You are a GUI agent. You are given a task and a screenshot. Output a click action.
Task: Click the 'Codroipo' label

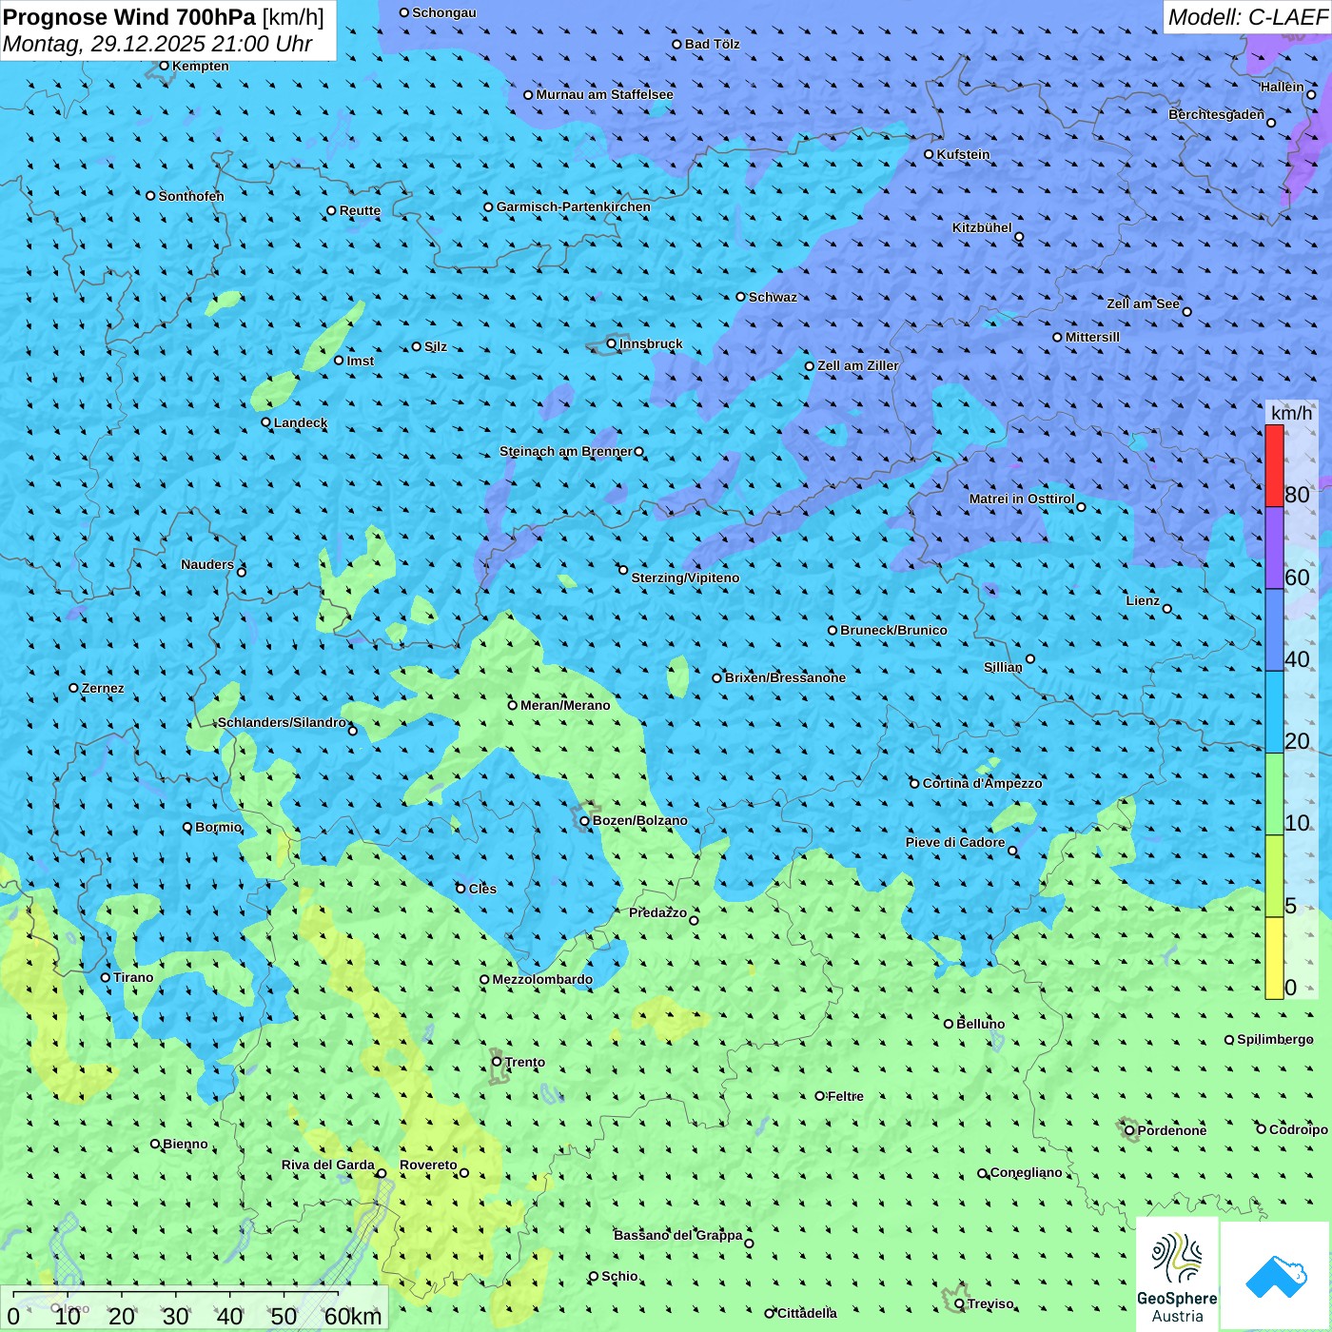coord(1299,1129)
